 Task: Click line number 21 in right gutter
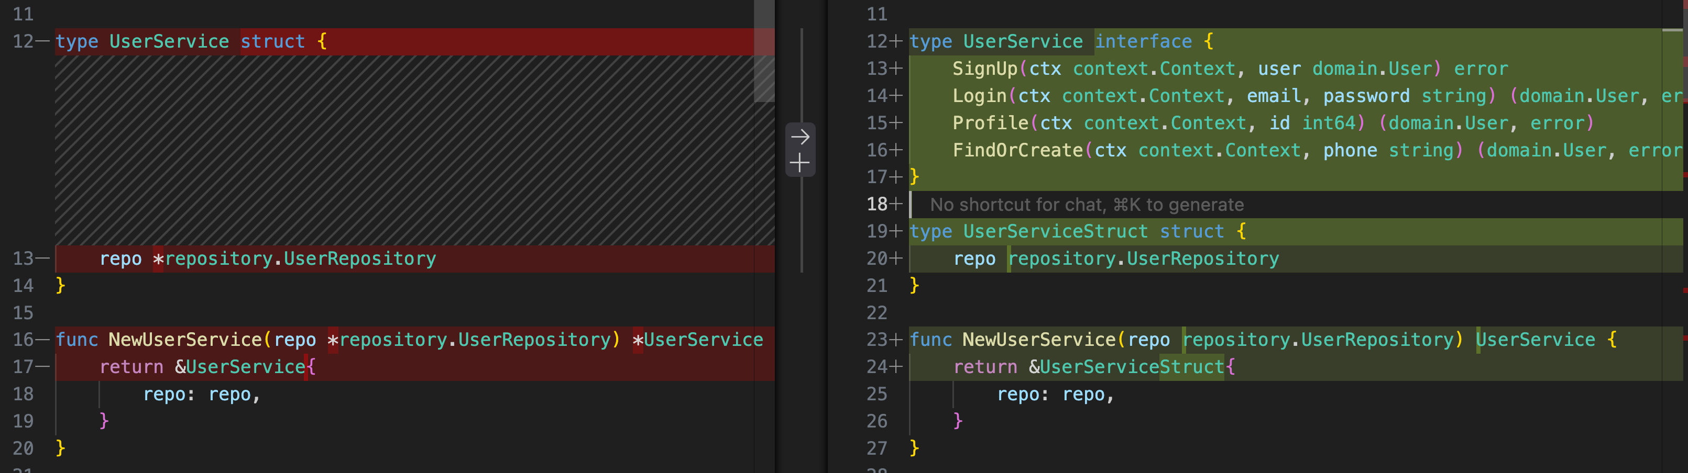[877, 286]
